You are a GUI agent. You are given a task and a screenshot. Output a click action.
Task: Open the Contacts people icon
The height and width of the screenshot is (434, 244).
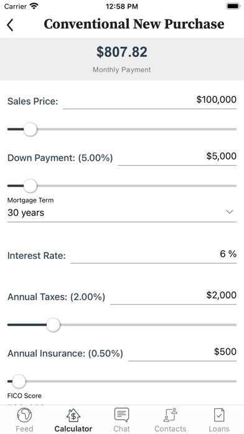170,415
